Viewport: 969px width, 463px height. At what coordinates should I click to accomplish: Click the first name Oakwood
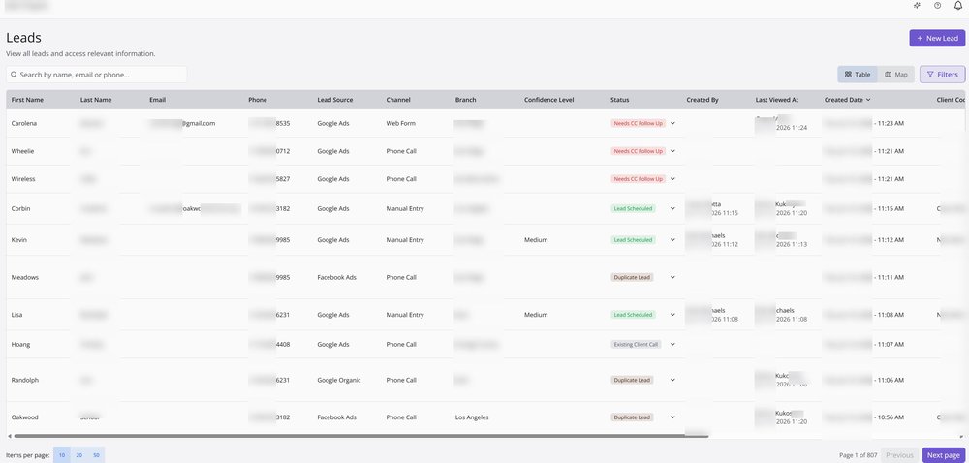pyautogui.click(x=25, y=417)
